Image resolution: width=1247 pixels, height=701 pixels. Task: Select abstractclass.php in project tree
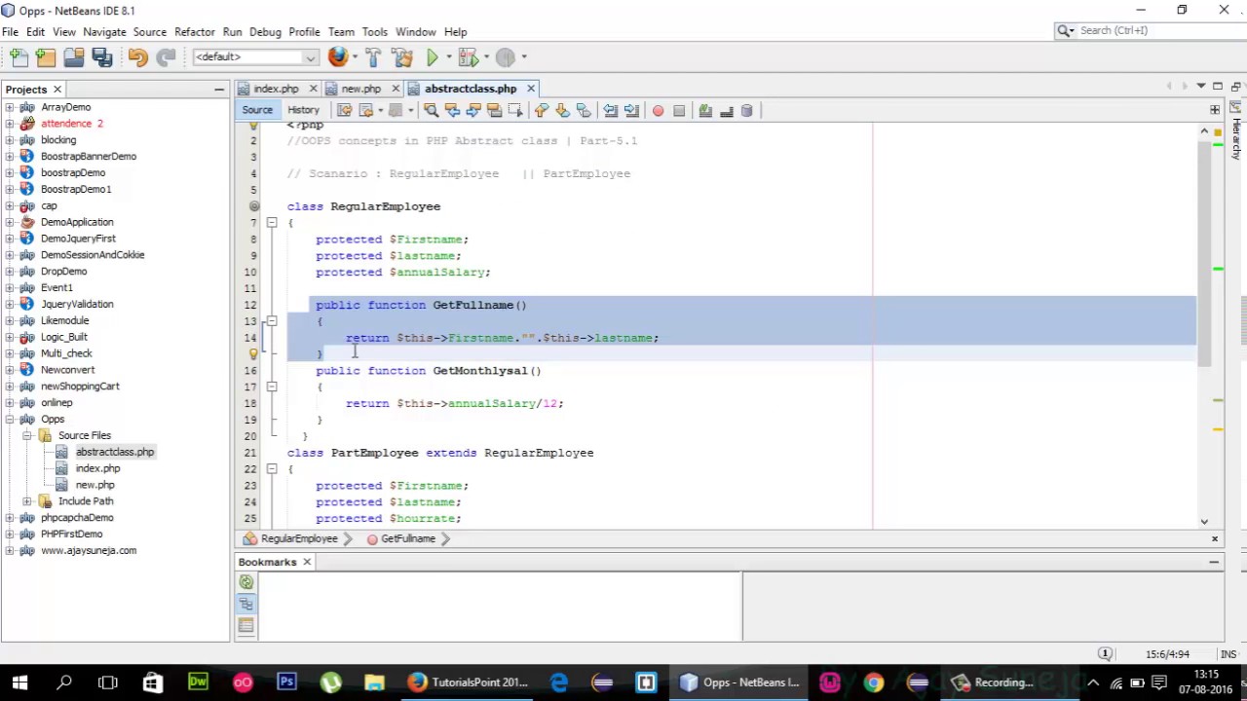click(115, 452)
